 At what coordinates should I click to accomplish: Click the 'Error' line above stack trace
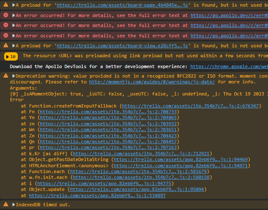click(x=17, y=100)
